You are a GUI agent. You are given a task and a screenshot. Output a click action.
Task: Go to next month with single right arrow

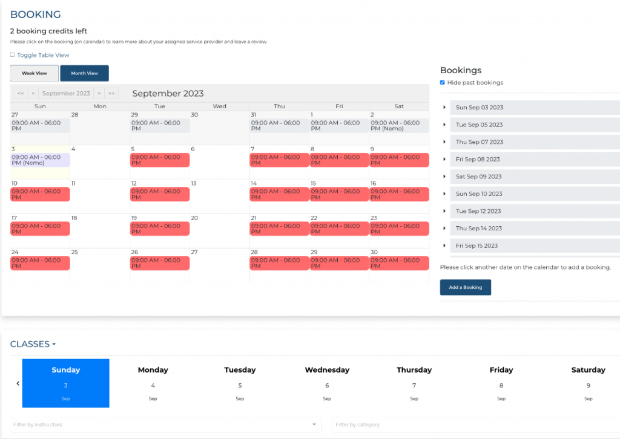(x=99, y=93)
